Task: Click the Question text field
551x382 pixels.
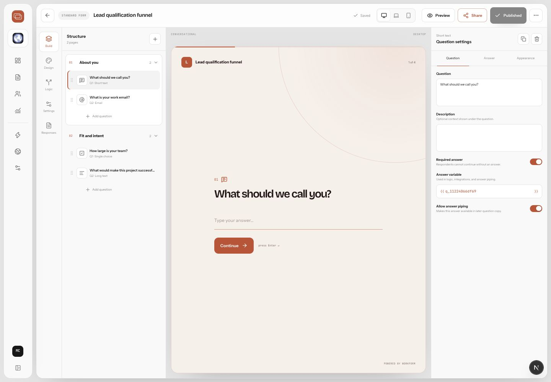Action: (489, 92)
